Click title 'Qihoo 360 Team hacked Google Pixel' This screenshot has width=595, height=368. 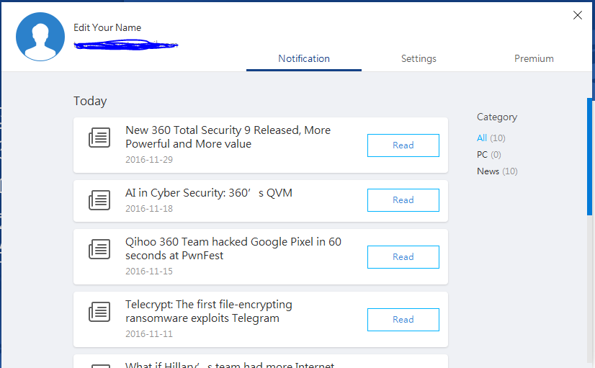(233, 248)
